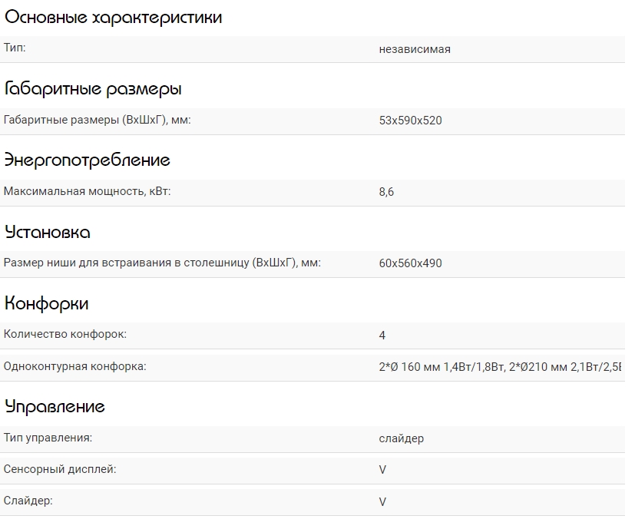The image size is (635, 529).
Task: Click the 'Одноконтурная конфорка:' label
Action: point(74,366)
